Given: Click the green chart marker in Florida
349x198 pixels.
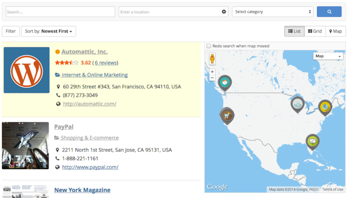Looking at the screenshot, I should 312,142.
